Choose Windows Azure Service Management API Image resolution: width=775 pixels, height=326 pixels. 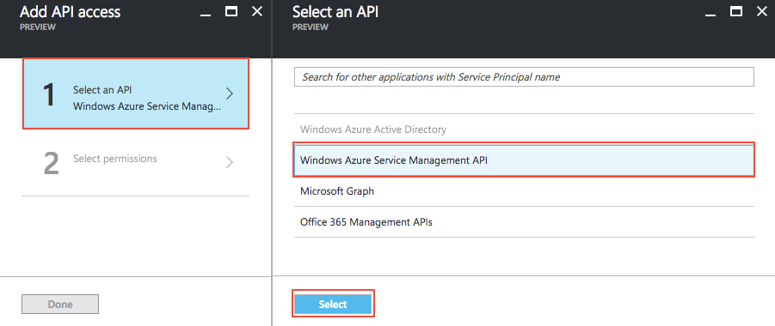[x=524, y=160]
